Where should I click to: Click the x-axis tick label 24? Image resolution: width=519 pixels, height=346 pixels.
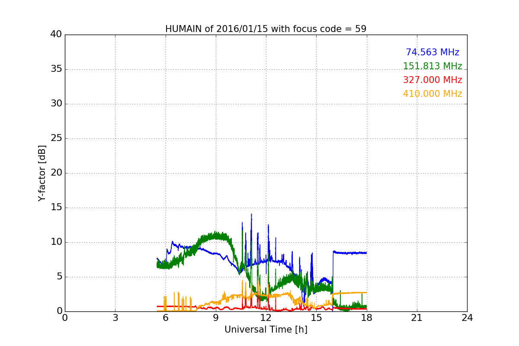[467, 318]
